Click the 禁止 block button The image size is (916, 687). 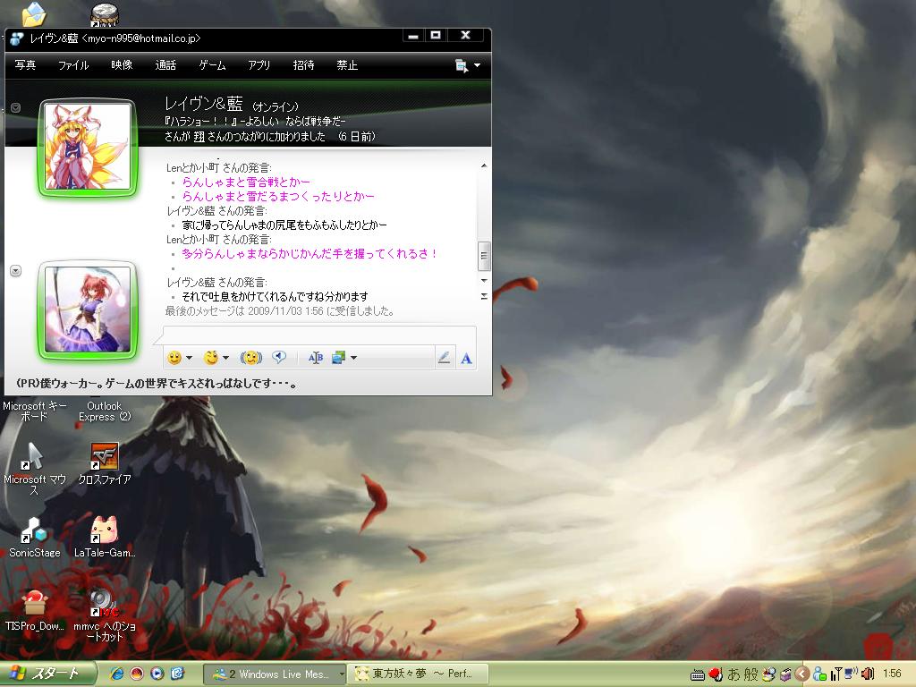point(347,65)
